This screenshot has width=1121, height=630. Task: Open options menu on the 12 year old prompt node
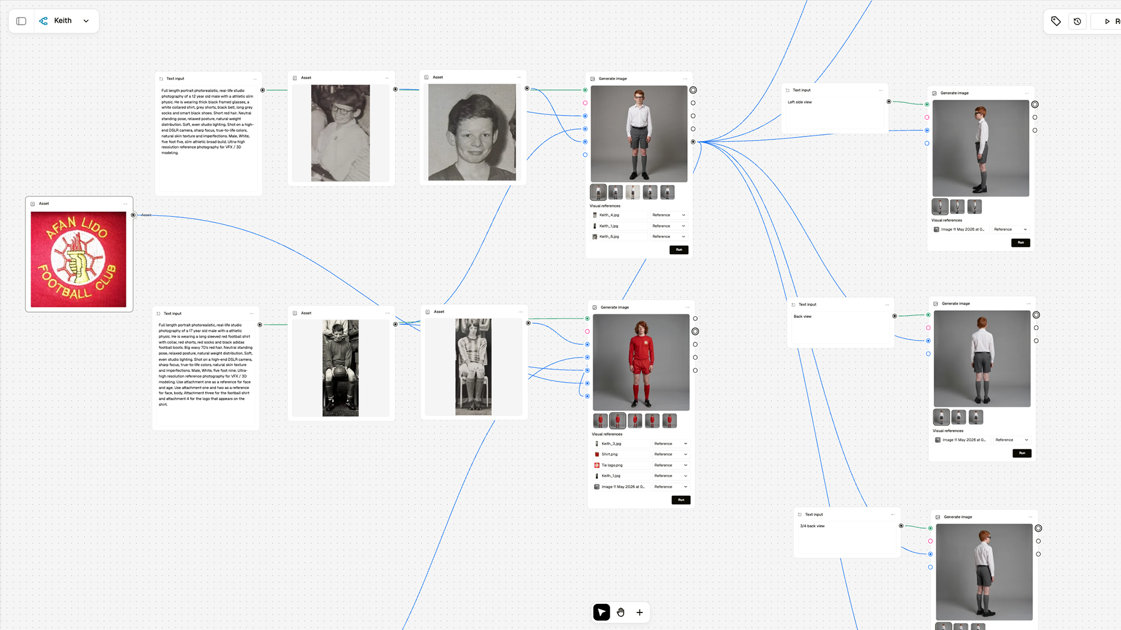[x=255, y=79]
